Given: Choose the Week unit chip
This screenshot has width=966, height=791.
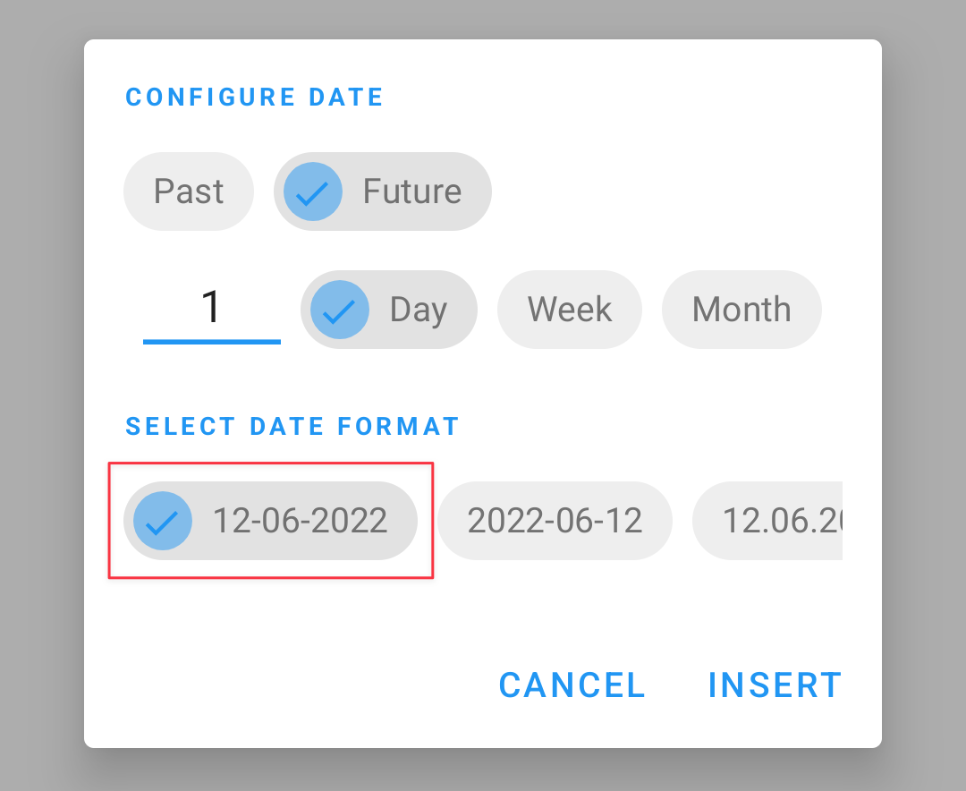Looking at the screenshot, I should tap(569, 310).
